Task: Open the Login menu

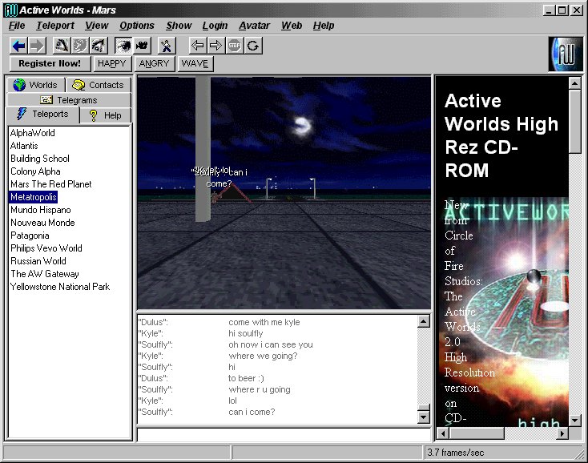Action: [215, 26]
